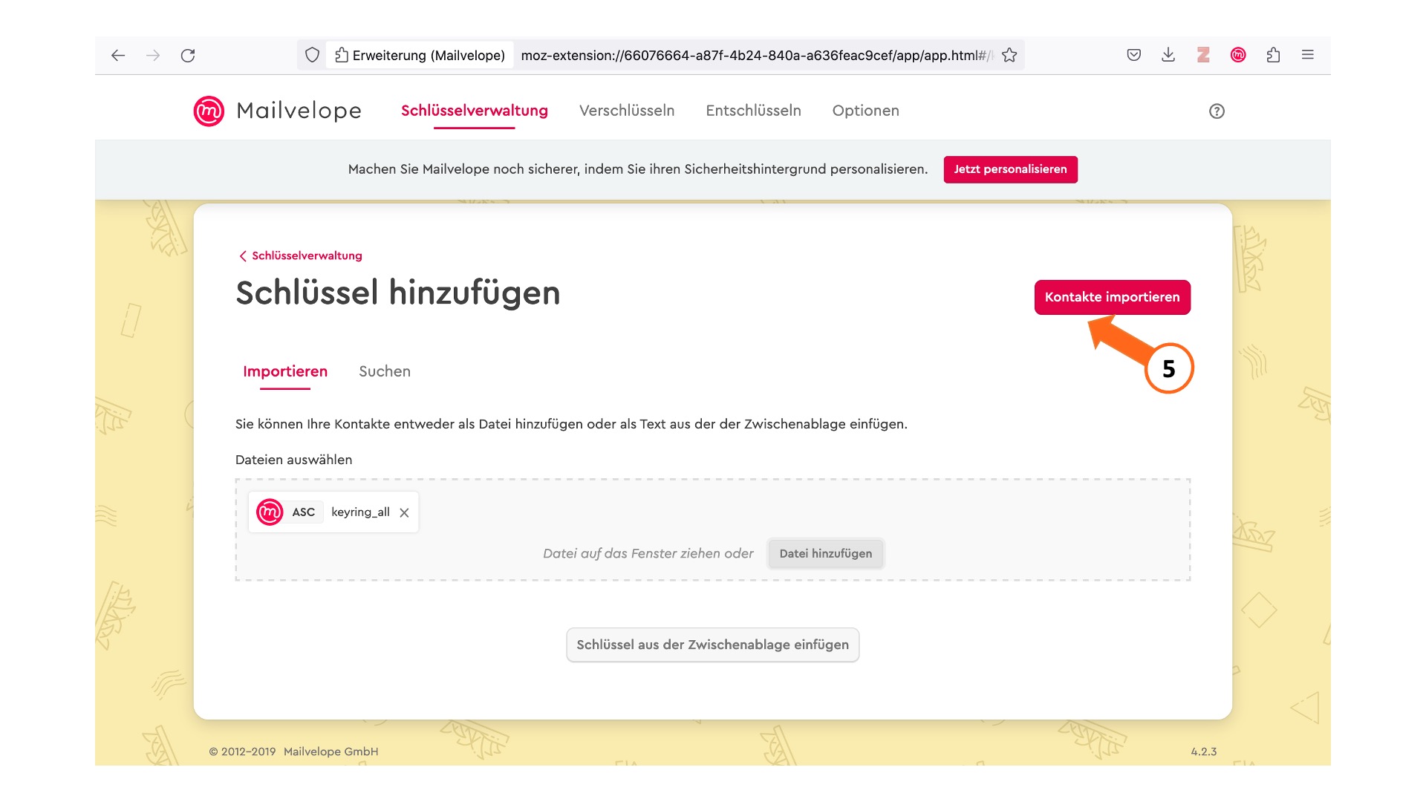Image resolution: width=1426 pixels, height=802 pixels.
Task: Reload the page
Action: point(188,55)
